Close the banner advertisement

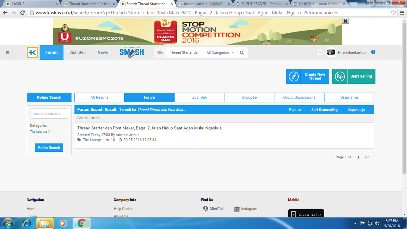(x=346, y=21)
